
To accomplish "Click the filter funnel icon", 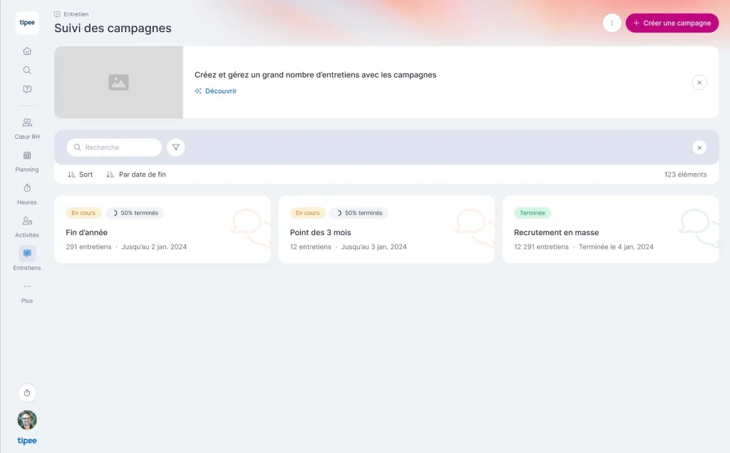I will pos(176,147).
